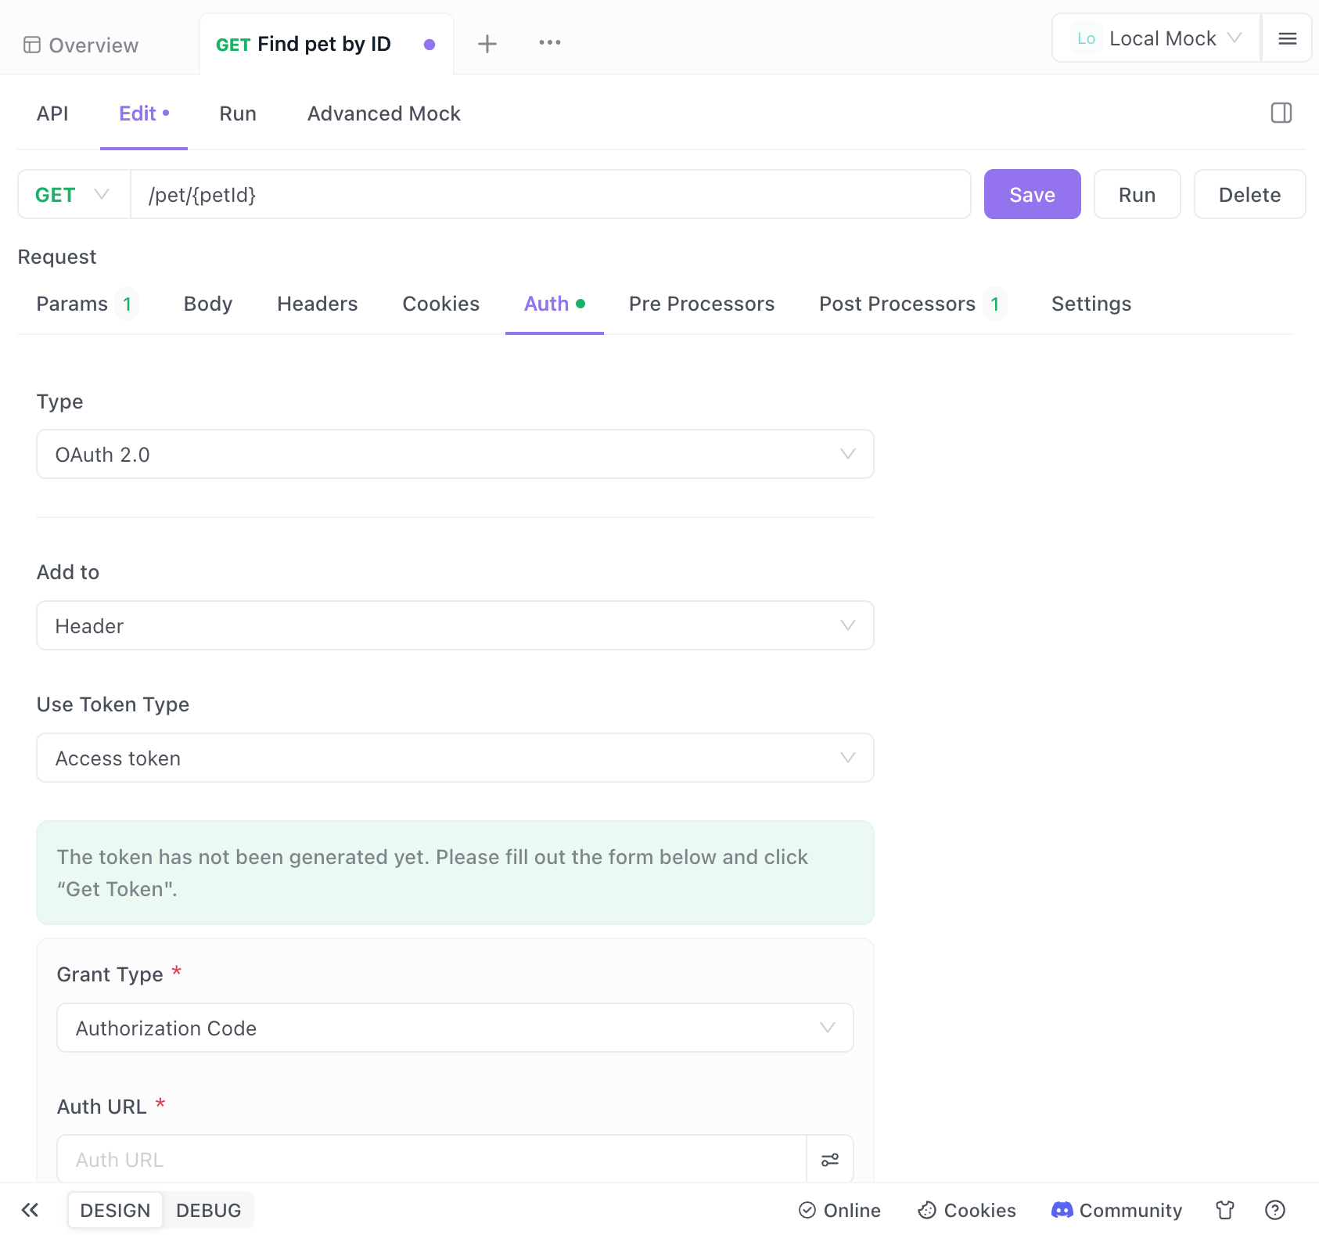Image resolution: width=1319 pixels, height=1235 pixels.
Task: Click the purple Save button
Action: click(x=1031, y=195)
